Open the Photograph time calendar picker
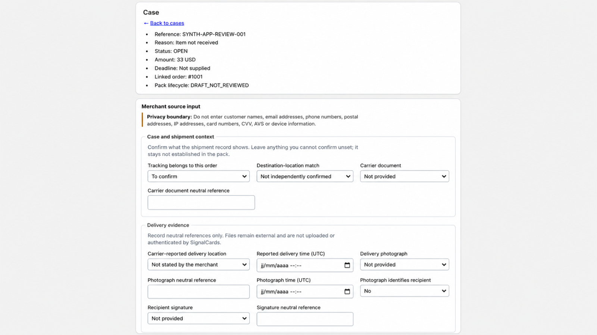597x335 pixels. 347,291
